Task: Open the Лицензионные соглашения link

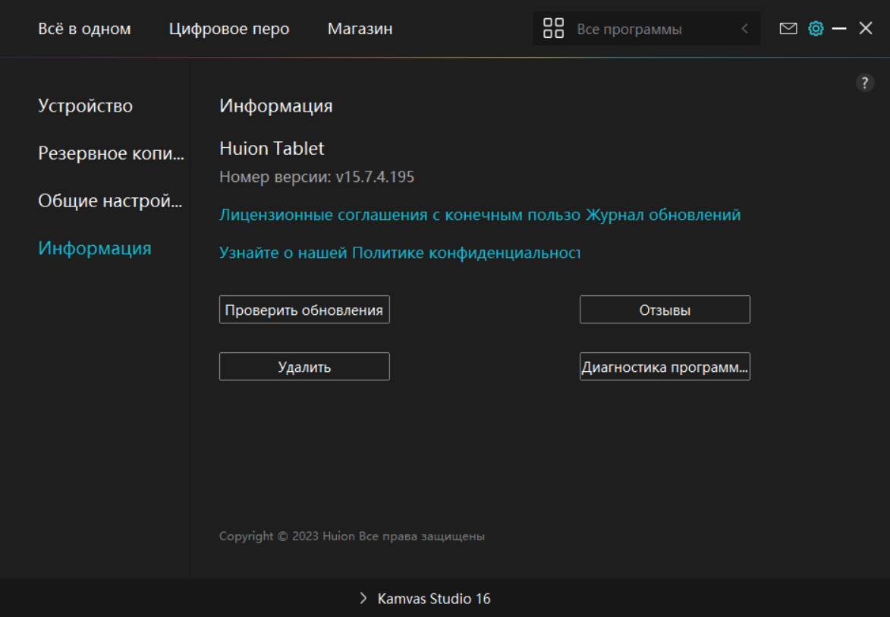Action: point(399,215)
